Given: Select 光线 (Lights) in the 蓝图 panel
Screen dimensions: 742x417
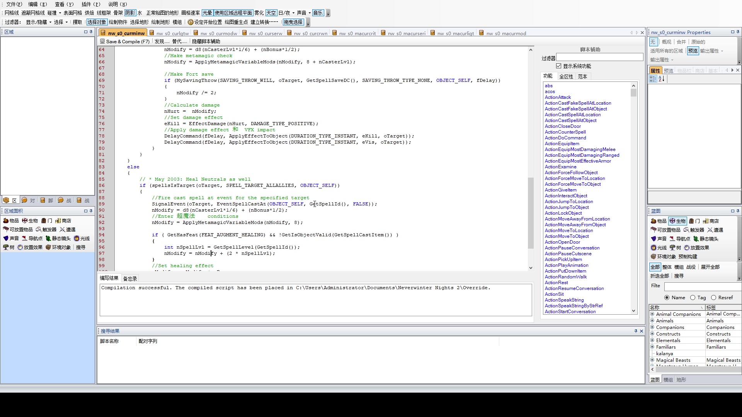Looking at the screenshot, I should pyautogui.click(x=659, y=247).
